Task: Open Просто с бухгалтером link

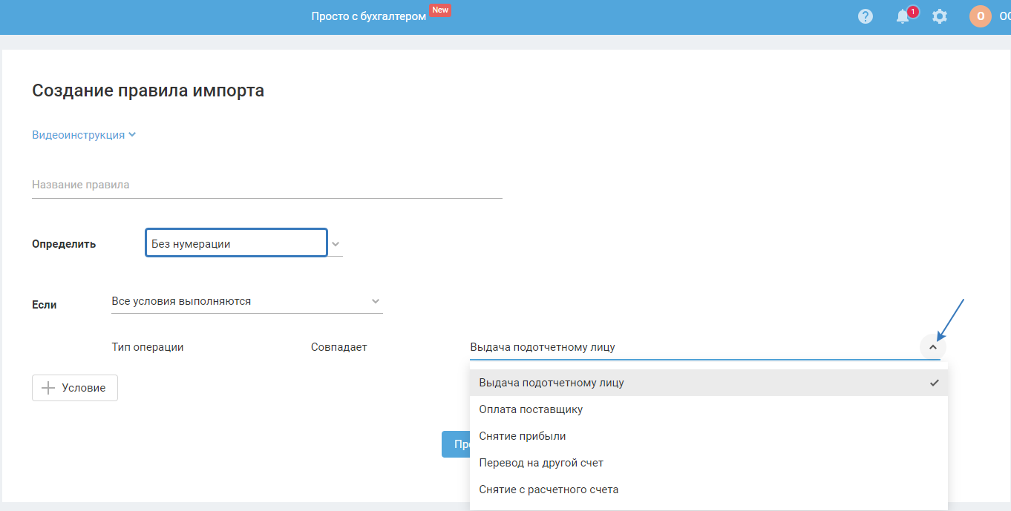Action: tap(368, 16)
